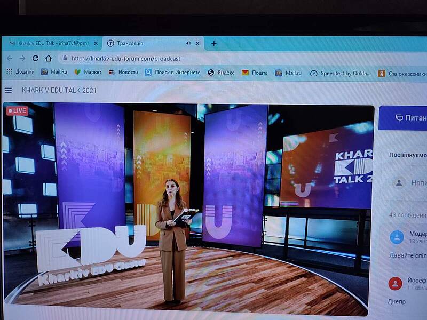Open the Поиск в Интернете bookmark
This screenshot has width=427, height=320.
click(172, 73)
